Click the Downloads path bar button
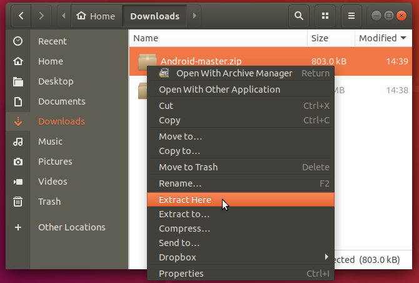The width and height of the screenshot is (419, 283). coord(154,16)
